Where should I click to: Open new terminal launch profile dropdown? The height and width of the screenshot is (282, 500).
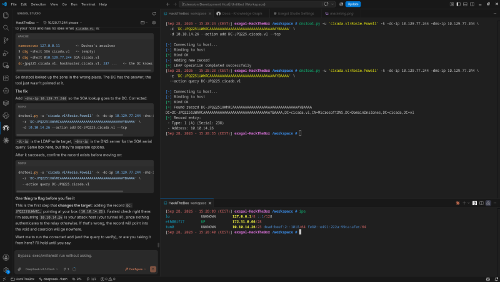(x=468, y=203)
